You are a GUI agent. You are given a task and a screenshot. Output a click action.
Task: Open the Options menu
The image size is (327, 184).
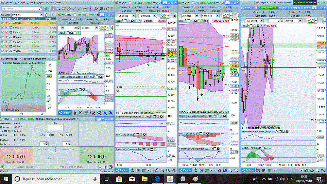[x=50, y=3]
